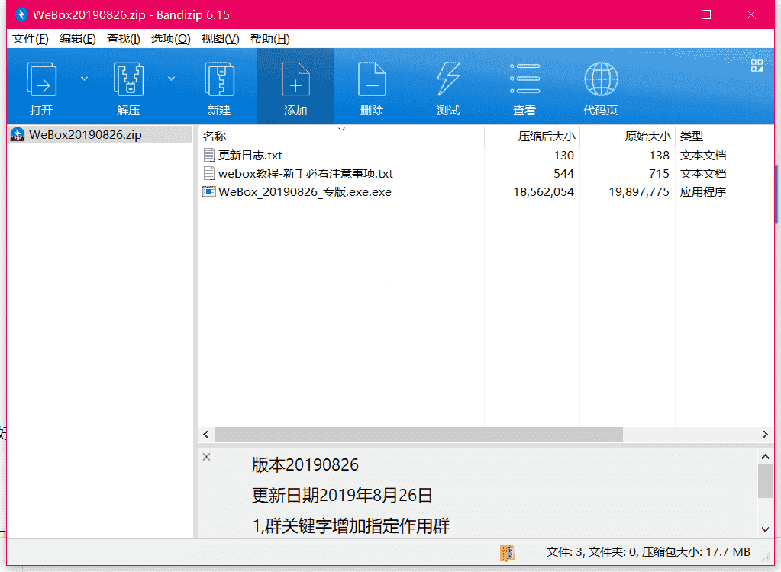
Task: Open the 查找(I) menu
Action: click(x=124, y=39)
